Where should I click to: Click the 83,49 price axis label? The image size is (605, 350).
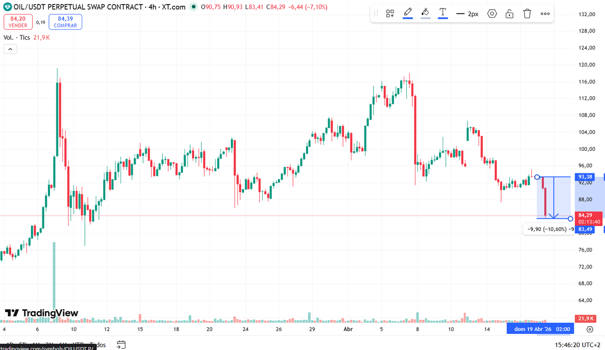click(585, 229)
